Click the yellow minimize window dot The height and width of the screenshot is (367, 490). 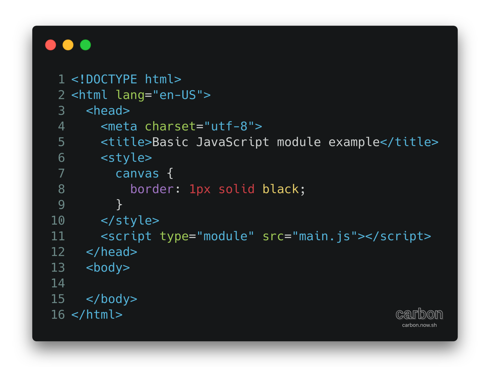point(68,45)
